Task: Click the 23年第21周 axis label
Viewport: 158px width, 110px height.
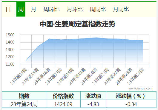Action: click(x=101, y=76)
